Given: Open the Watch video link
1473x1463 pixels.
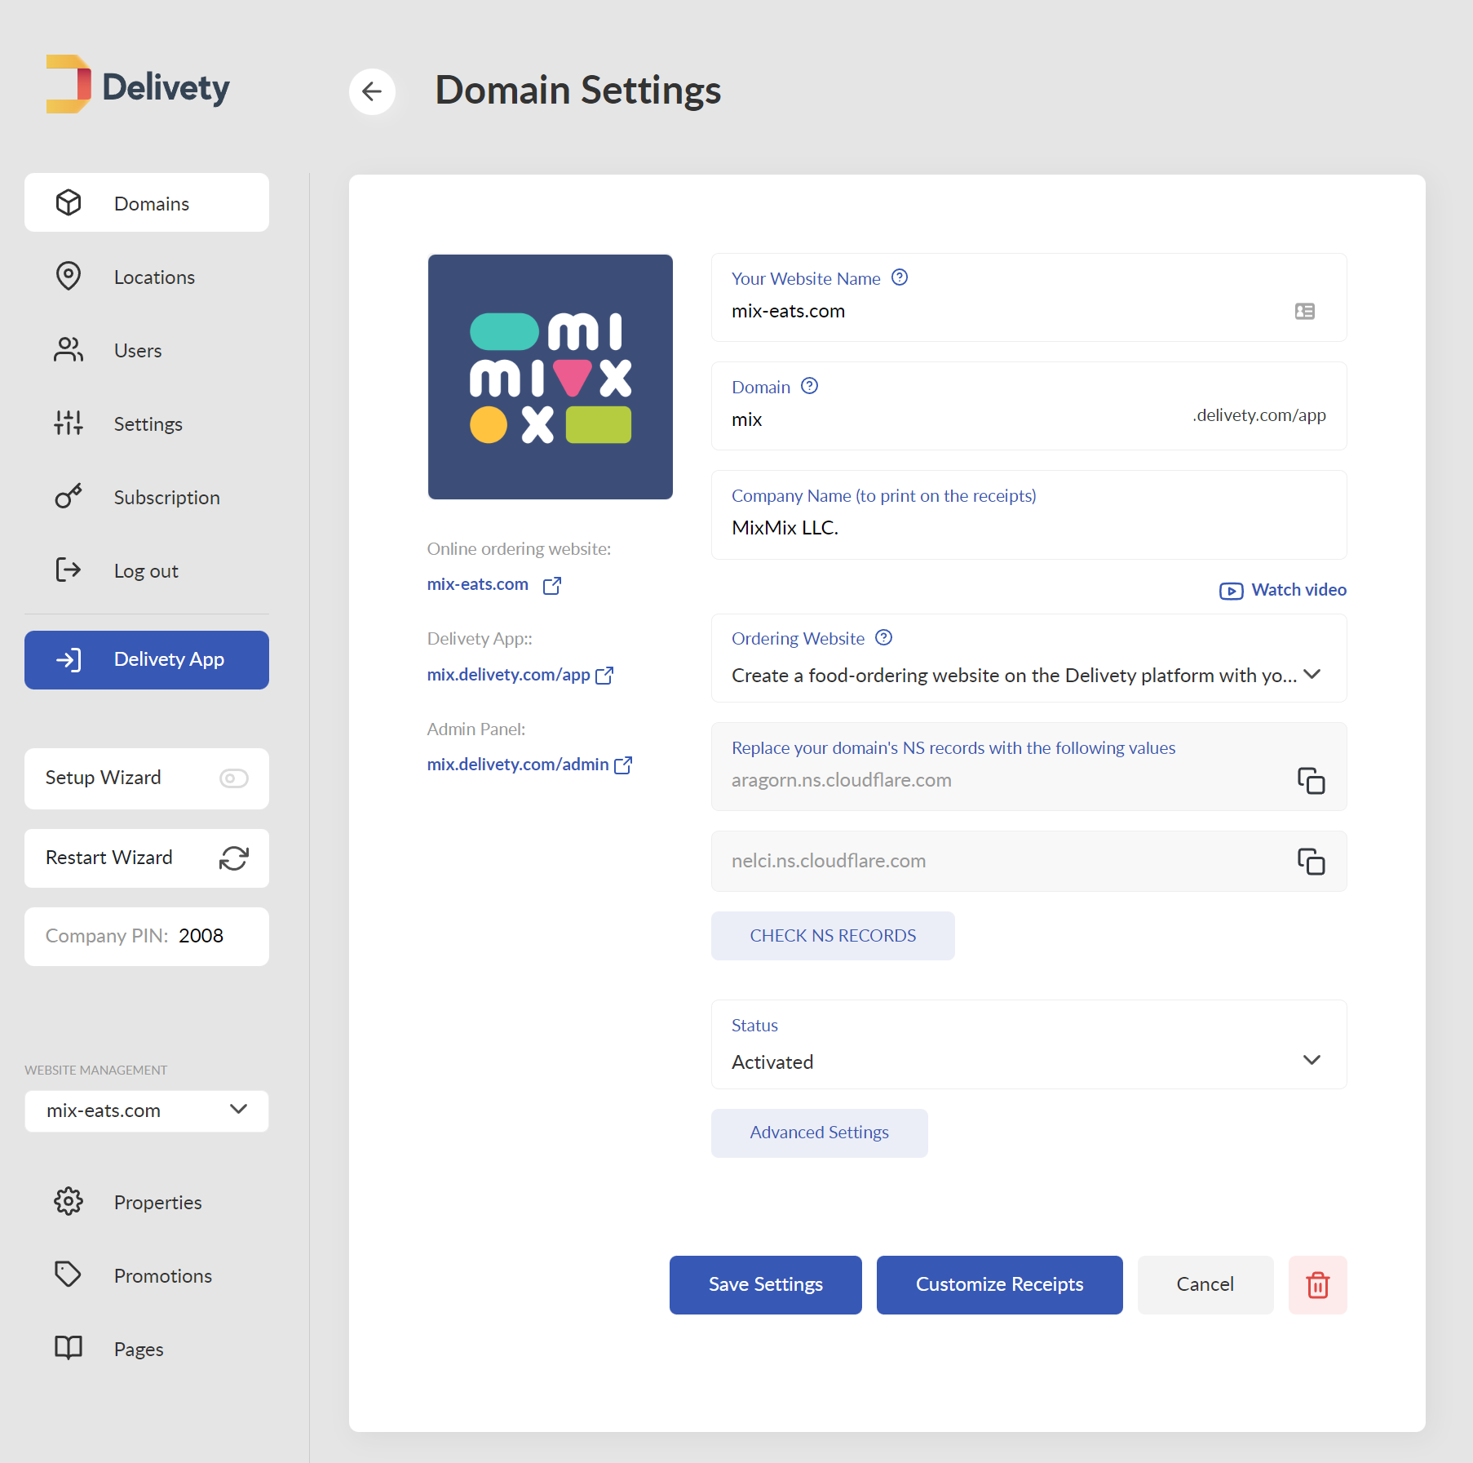Looking at the screenshot, I should click(x=1283, y=590).
